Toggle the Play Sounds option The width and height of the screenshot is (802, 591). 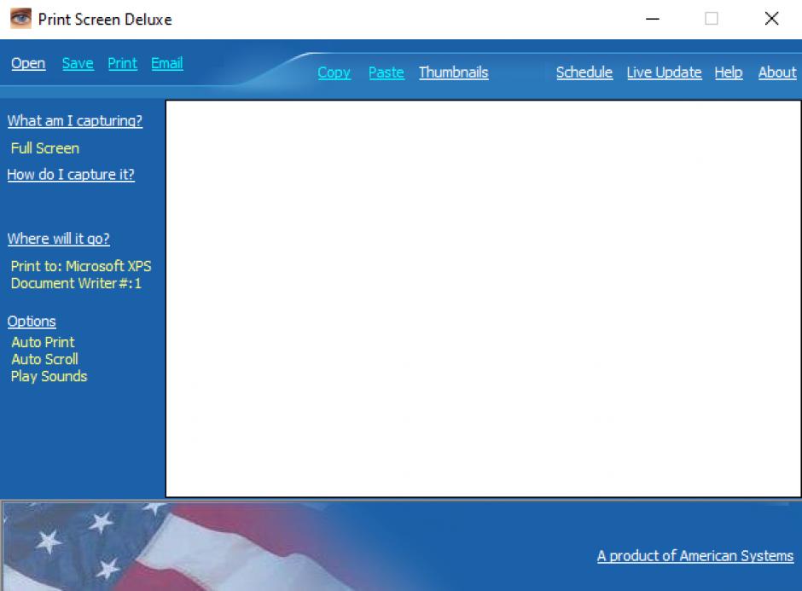click(x=49, y=377)
